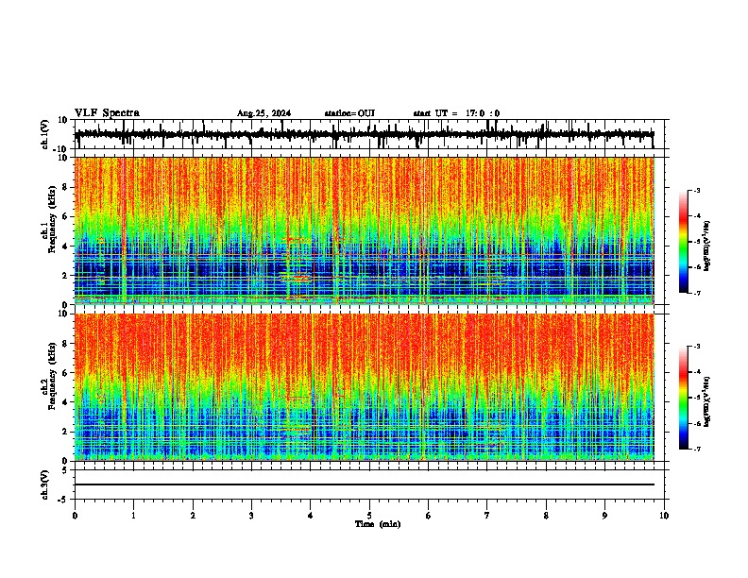Image resolution: width=748 pixels, height=578 pixels.
Task: Click inside the ch.2 spectrogram panel
Action: tap(364, 387)
